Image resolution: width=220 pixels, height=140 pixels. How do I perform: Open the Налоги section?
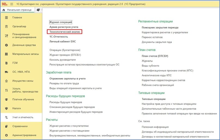(17, 108)
